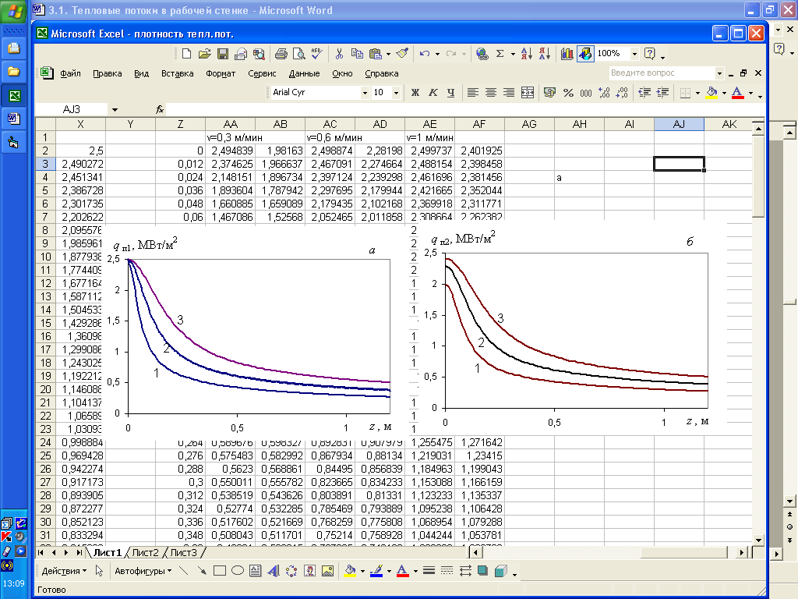Click the Decrease Decimal icon

point(622,92)
